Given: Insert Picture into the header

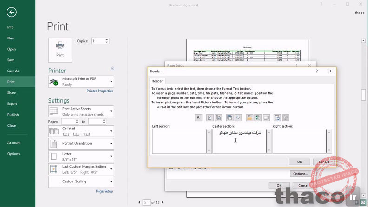Looking at the screenshot, I should [x=277, y=118].
